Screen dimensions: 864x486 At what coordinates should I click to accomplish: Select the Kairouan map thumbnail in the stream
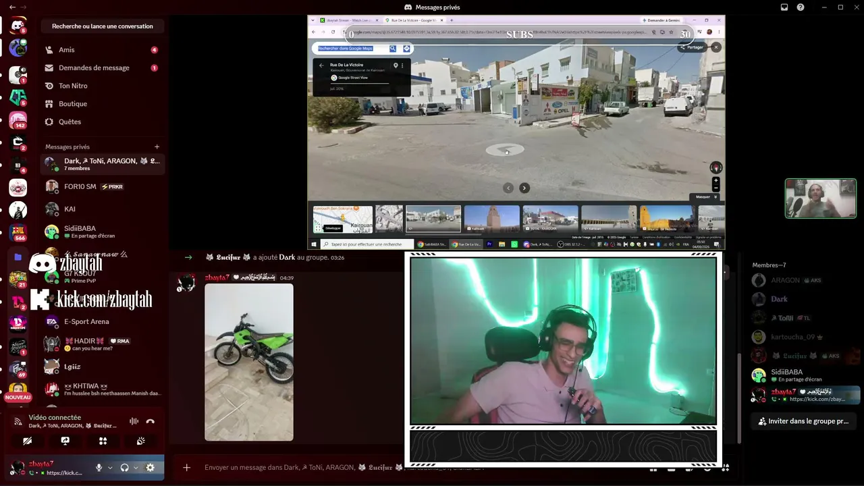[x=343, y=219]
